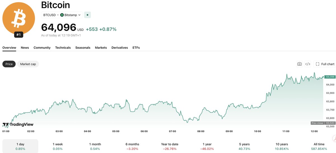Viewport: 336px width, 153px height.
Task: Open the Full chart view
Action: (325, 64)
